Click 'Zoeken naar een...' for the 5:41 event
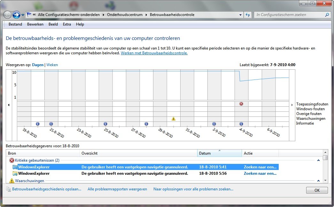This screenshot has width=334, height=207. point(260,167)
